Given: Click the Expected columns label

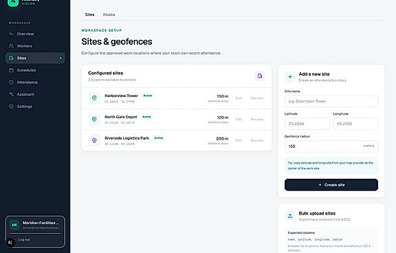Looking at the screenshot, I should pos(301,233).
